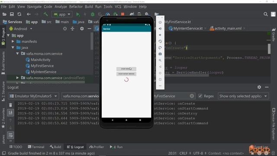Navigate back with the left arrow icon
277x156 pixels.
coord(29,14)
